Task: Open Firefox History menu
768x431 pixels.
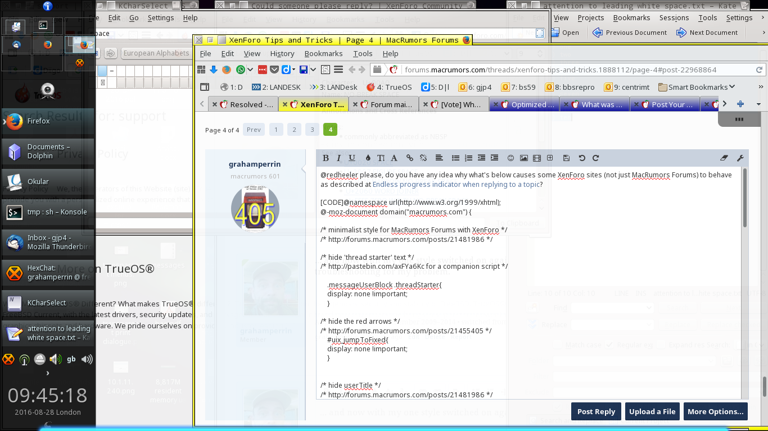Action: (282, 53)
